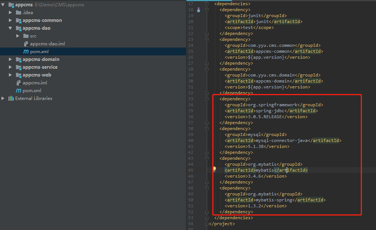
Task: Click spring-jdbc artifactId text
Action: [270, 111]
